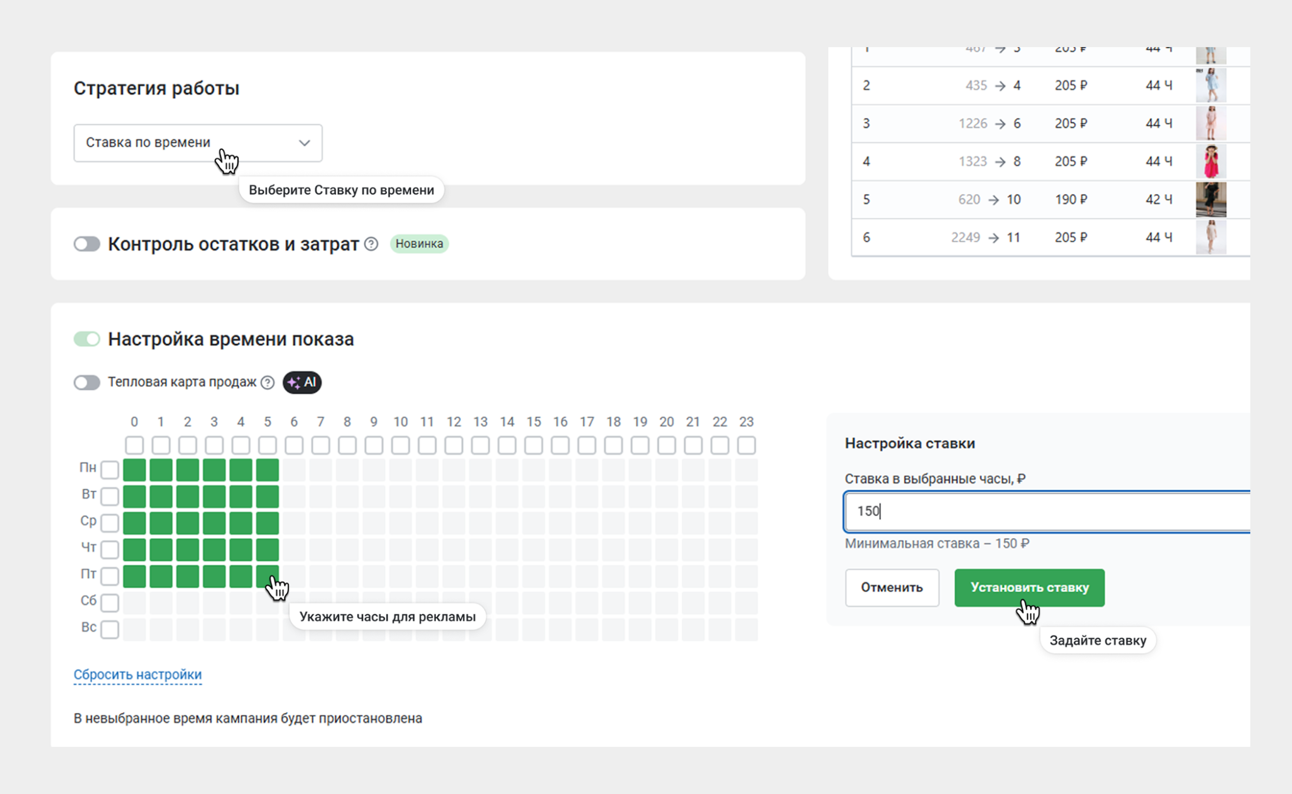
Task: Click the Отменить button
Action: point(892,588)
